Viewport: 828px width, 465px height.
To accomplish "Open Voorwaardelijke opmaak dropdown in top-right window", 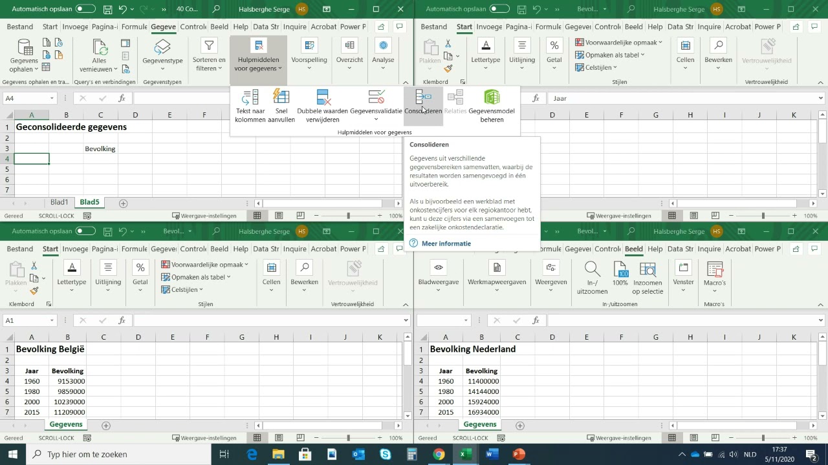I will (x=619, y=42).
